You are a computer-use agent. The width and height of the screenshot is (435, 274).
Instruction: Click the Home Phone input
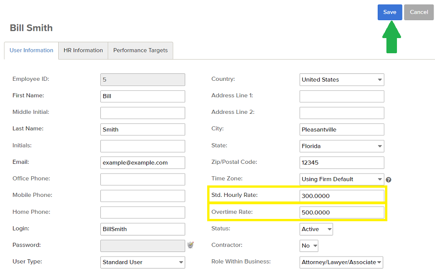coord(143,212)
